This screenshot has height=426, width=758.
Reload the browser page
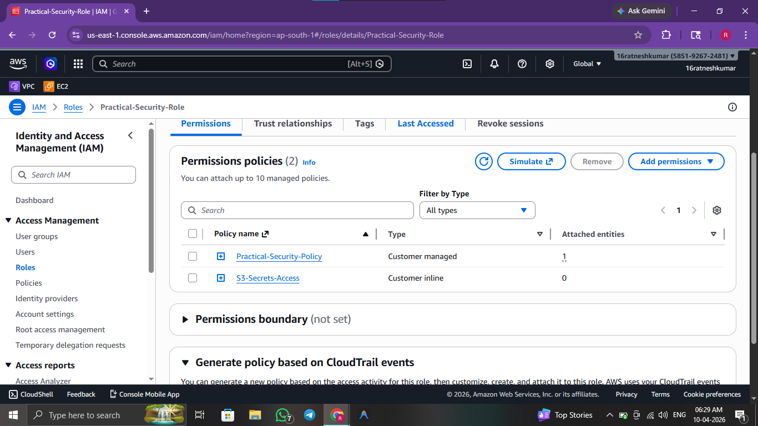point(52,35)
